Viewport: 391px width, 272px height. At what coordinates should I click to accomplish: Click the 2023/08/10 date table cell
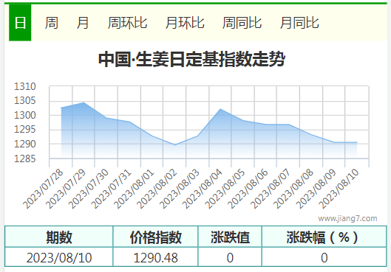[x=59, y=257]
